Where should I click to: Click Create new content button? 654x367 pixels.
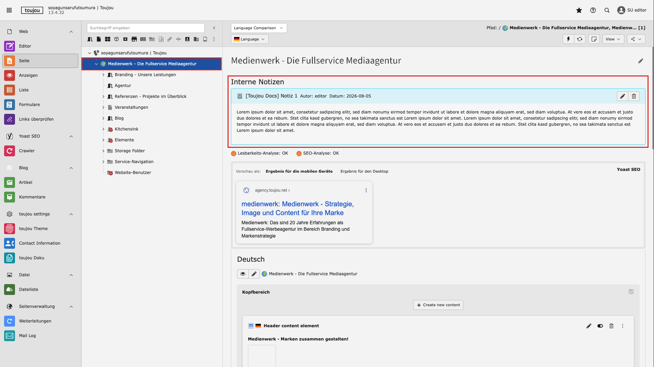tap(438, 305)
